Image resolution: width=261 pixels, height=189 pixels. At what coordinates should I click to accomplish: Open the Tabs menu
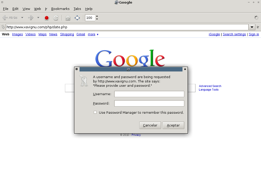pos(77,9)
